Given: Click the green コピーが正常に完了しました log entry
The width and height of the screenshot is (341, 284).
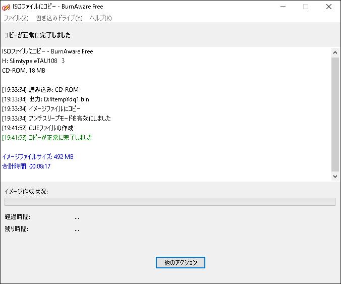Looking at the screenshot, I should click(47, 138).
